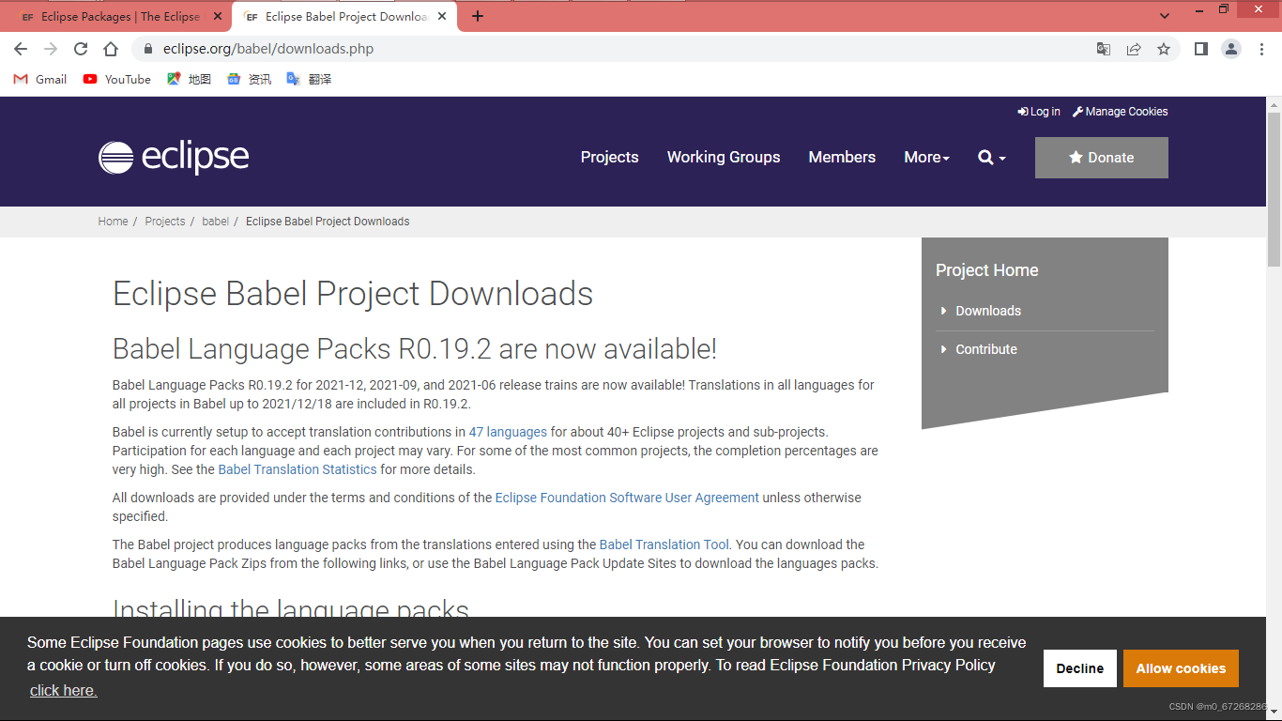The height and width of the screenshot is (721, 1282).
Task: Open the 翻译 translate bookmark
Action: 309,79
